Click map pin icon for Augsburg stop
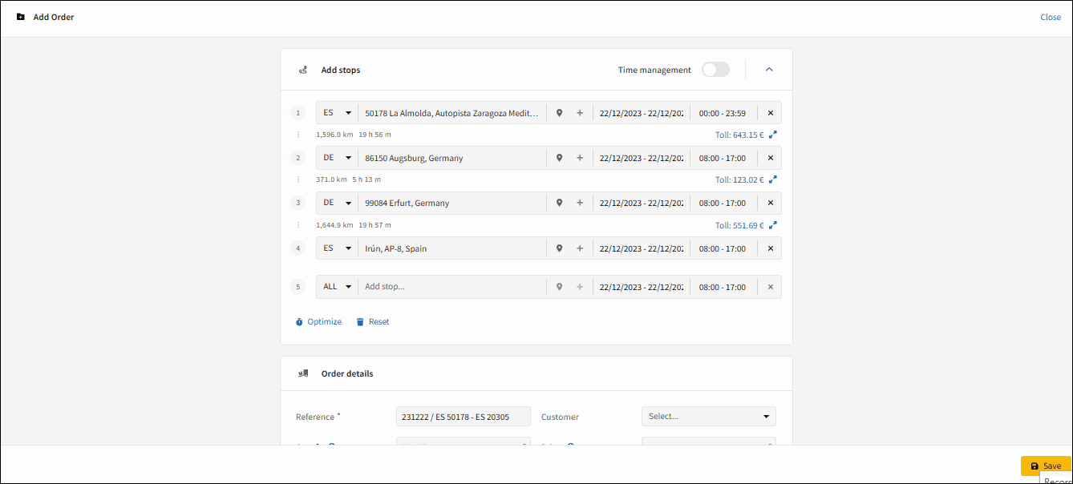Screen dimensions: 1073x484 (x=559, y=158)
